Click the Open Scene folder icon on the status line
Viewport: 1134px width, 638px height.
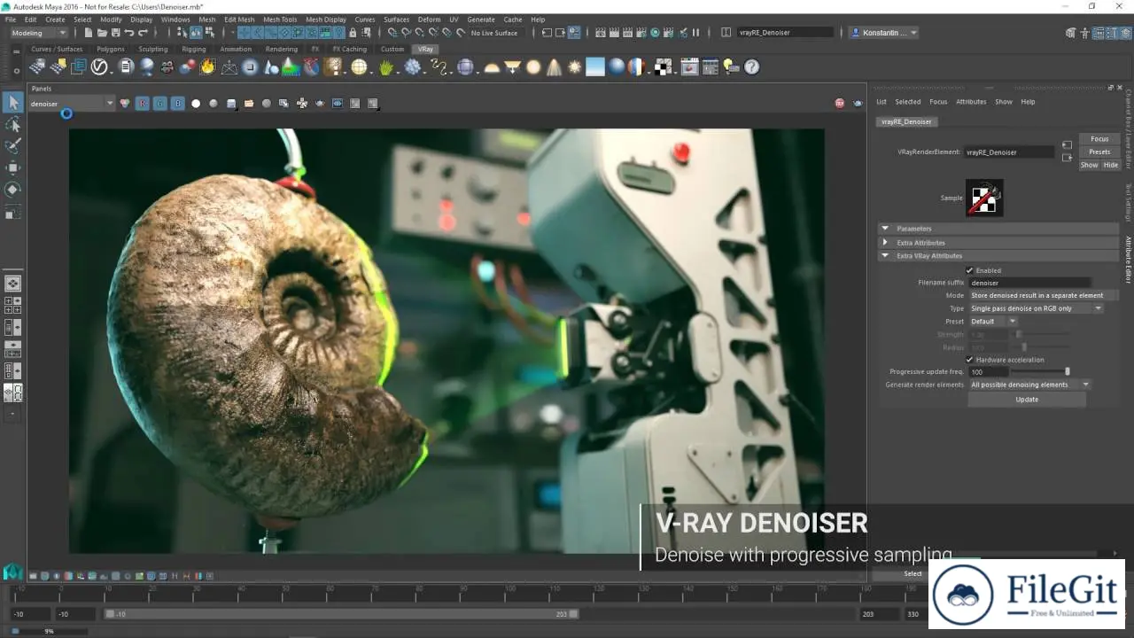point(102,33)
